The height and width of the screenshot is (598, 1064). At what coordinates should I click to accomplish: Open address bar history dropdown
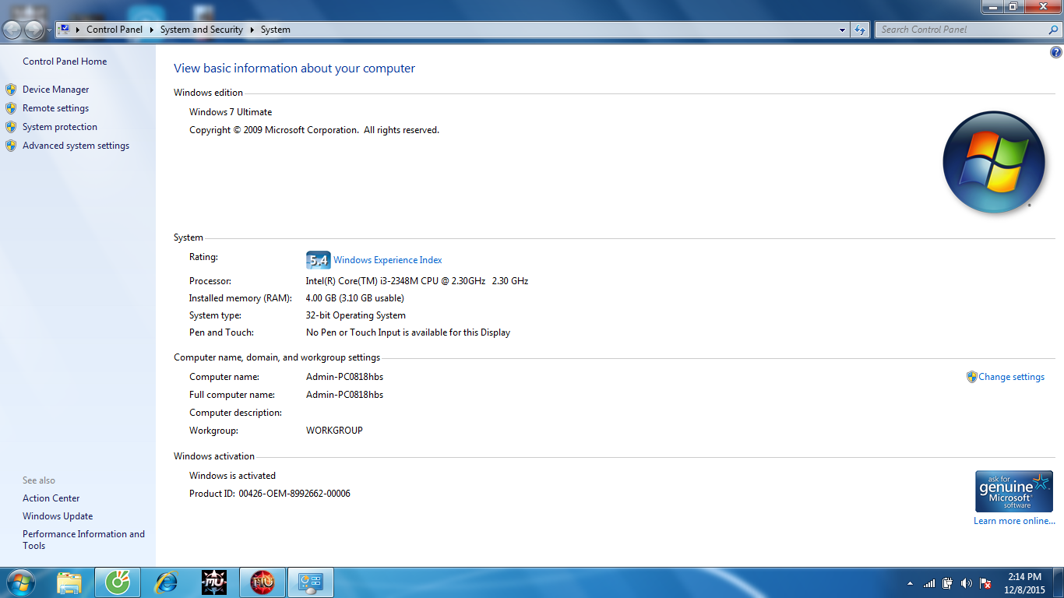click(x=843, y=30)
